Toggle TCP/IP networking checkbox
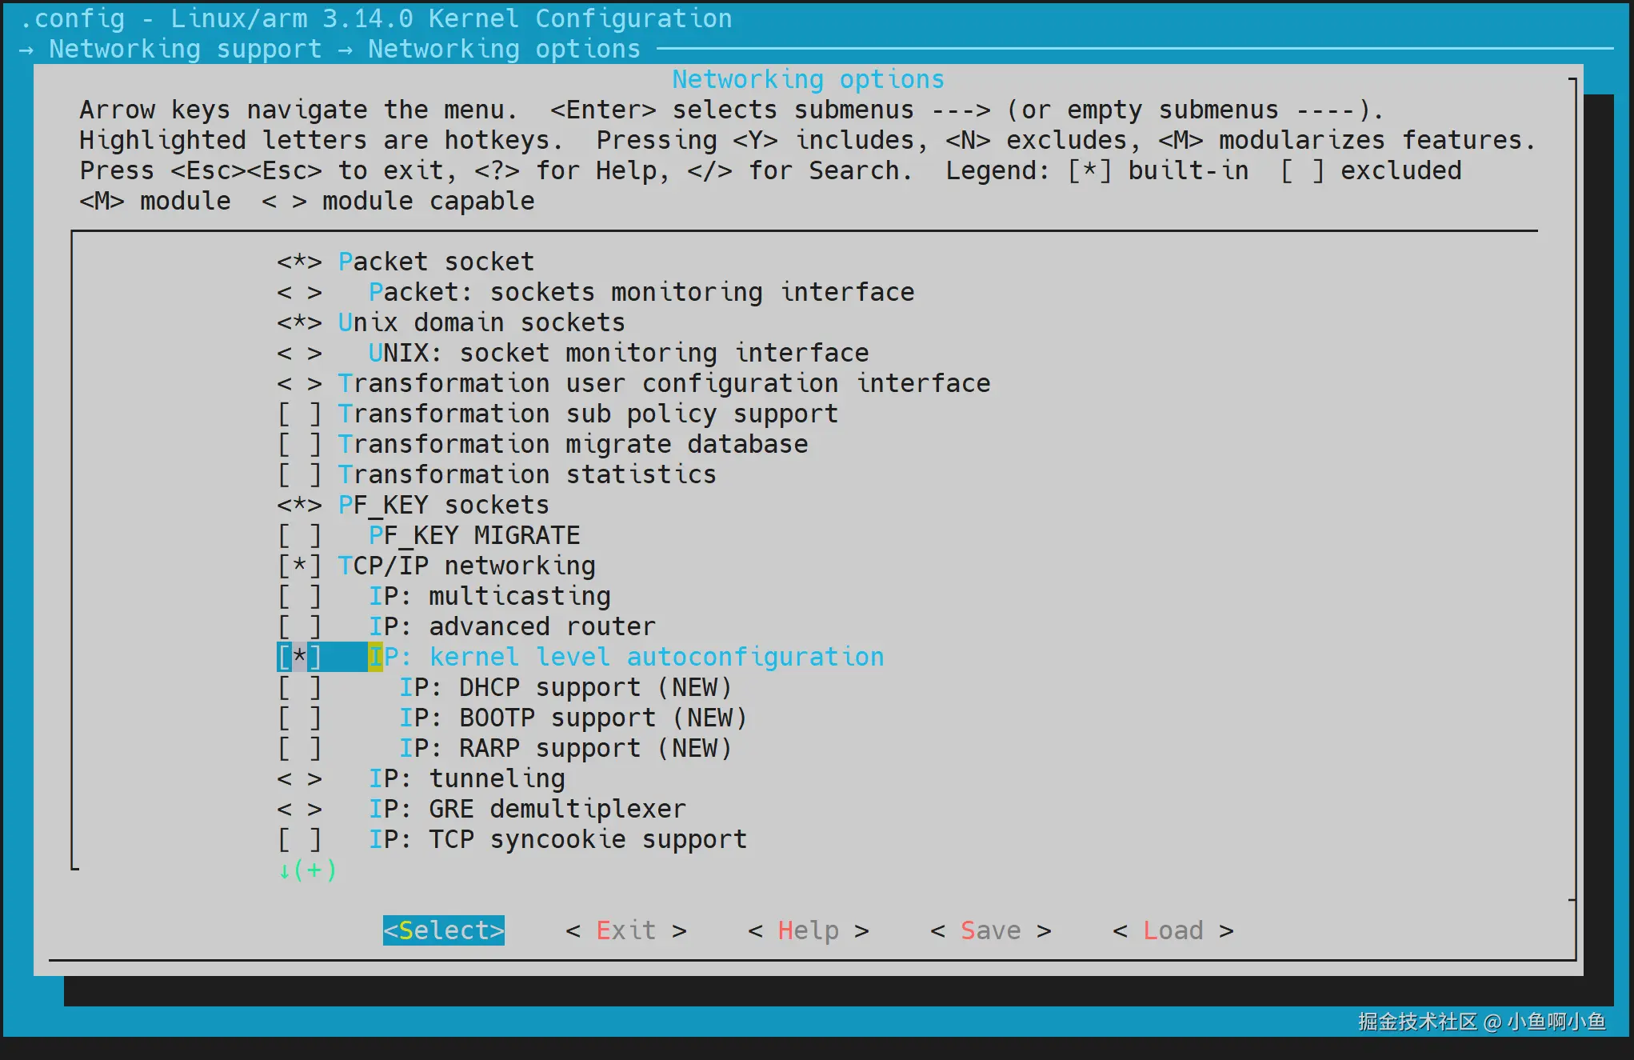This screenshot has width=1634, height=1060. coord(299,566)
